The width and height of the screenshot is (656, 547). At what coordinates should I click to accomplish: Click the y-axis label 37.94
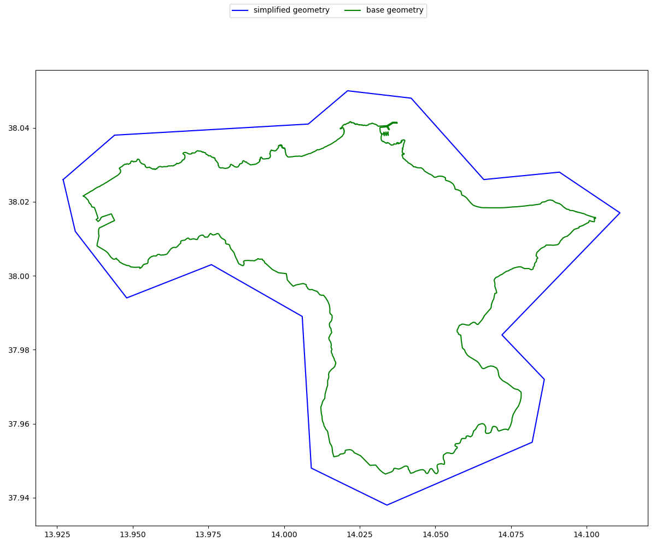click(20, 498)
